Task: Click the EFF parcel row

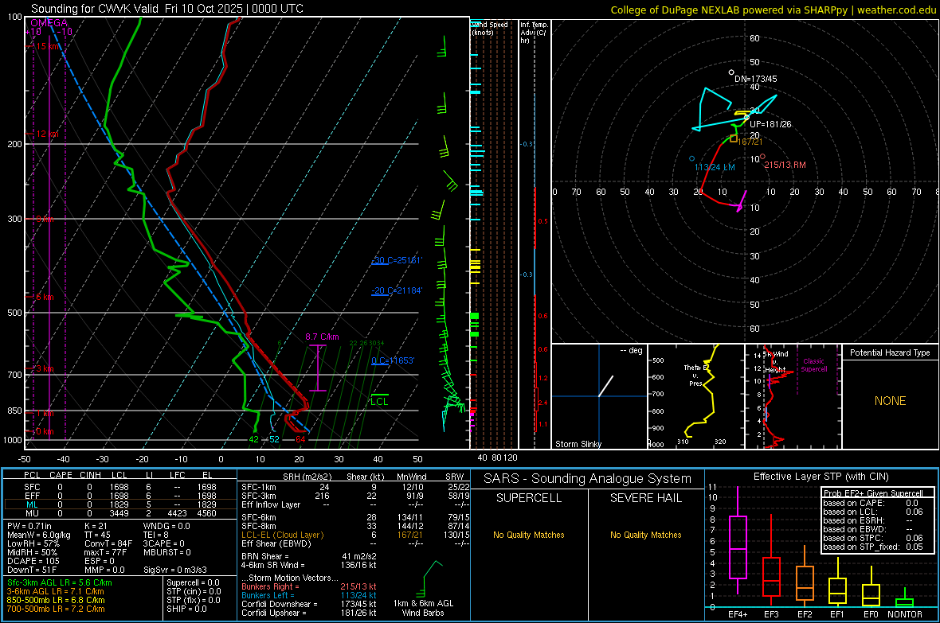Action: coord(120,496)
